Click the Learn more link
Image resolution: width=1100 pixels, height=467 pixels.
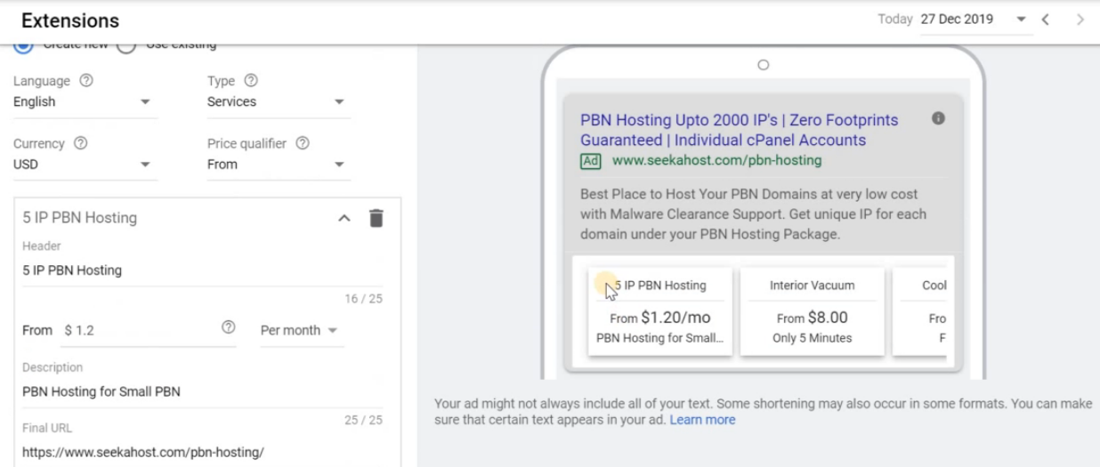pyautogui.click(x=702, y=420)
